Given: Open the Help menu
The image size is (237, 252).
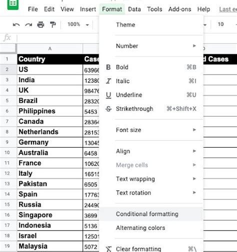Looking at the screenshot, I should (x=203, y=9).
